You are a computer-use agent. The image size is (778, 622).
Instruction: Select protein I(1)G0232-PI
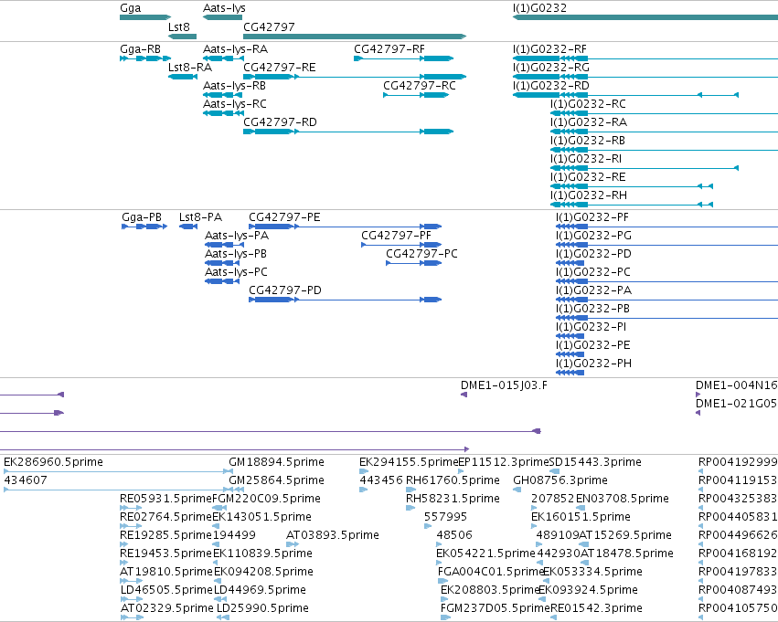(x=591, y=327)
